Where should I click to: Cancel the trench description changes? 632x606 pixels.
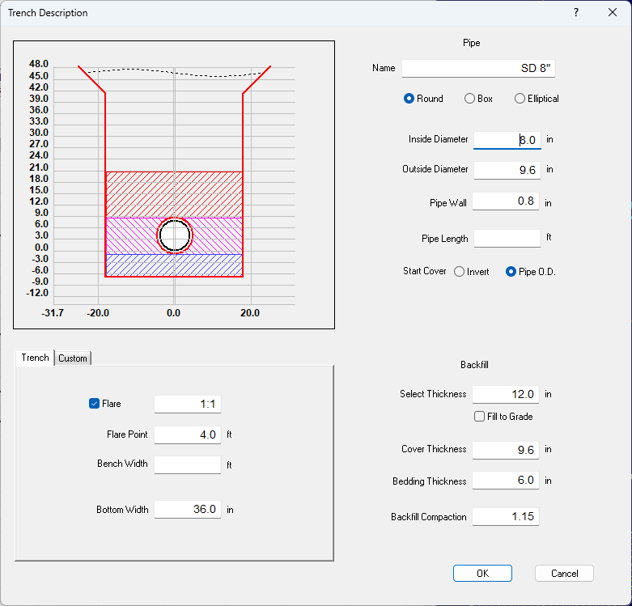tap(564, 573)
